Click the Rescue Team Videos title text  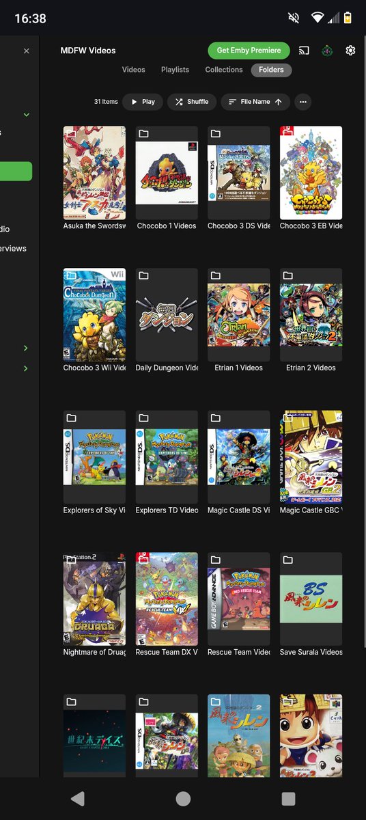[x=239, y=652]
